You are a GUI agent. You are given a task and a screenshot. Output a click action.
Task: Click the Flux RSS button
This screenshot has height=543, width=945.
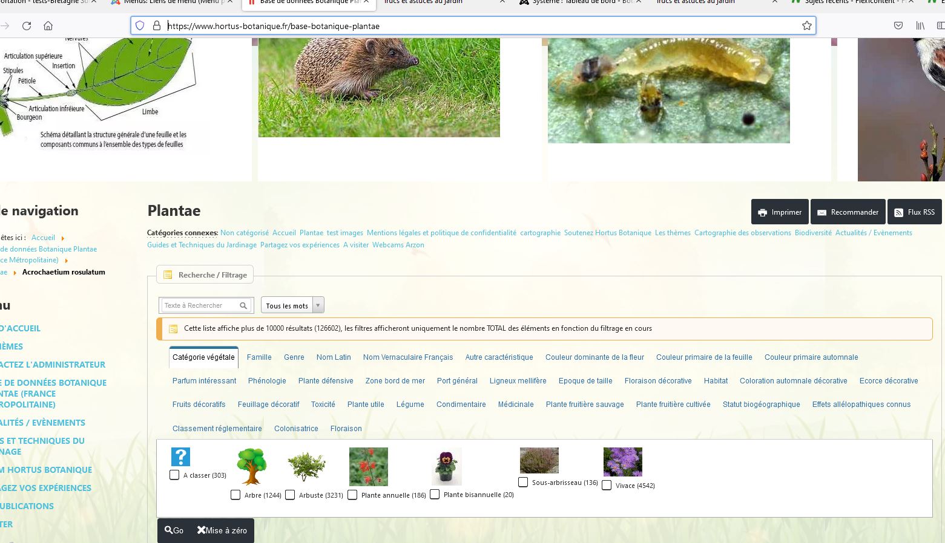(914, 212)
